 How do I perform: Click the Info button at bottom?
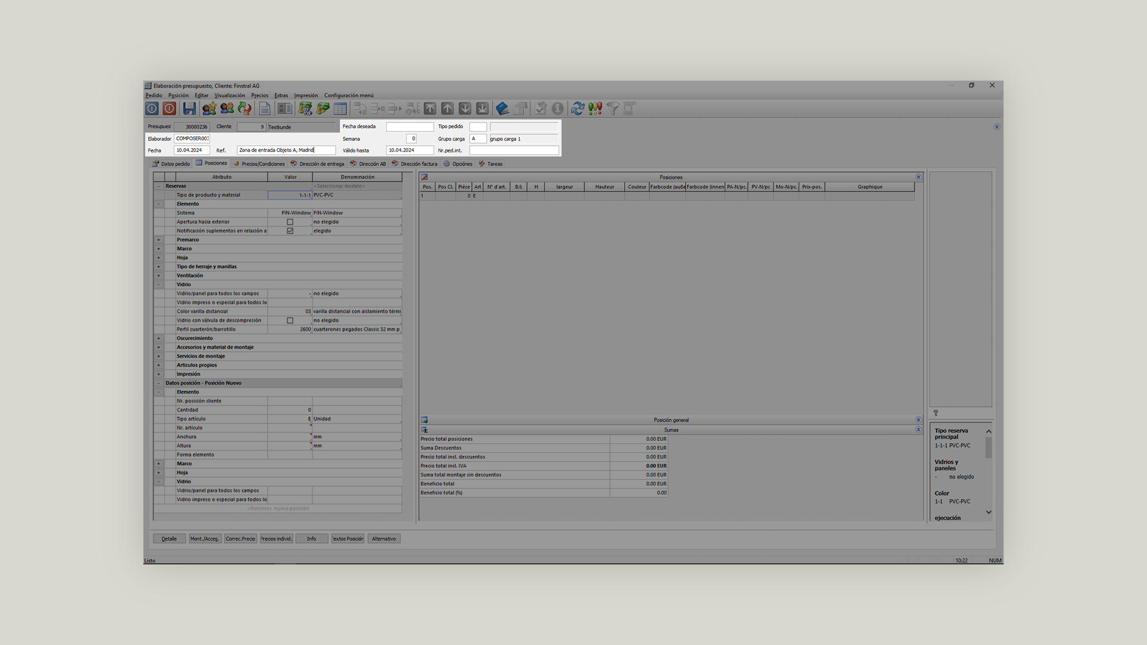pos(312,539)
